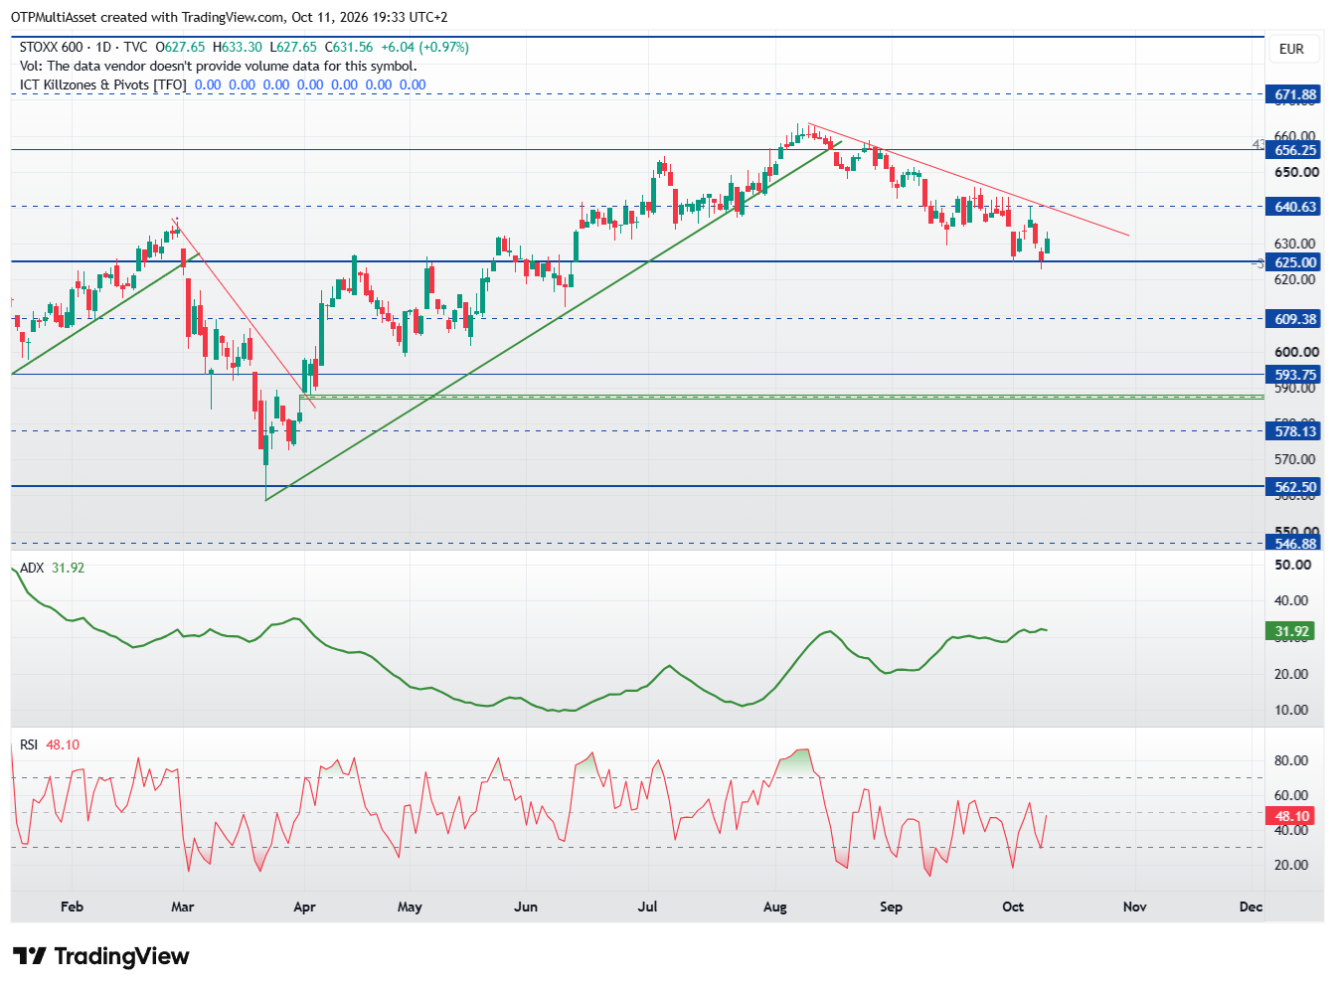Viewport: 1335px width, 990px height.
Task: Click the Aug label on time axis
Action: (x=774, y=907)
